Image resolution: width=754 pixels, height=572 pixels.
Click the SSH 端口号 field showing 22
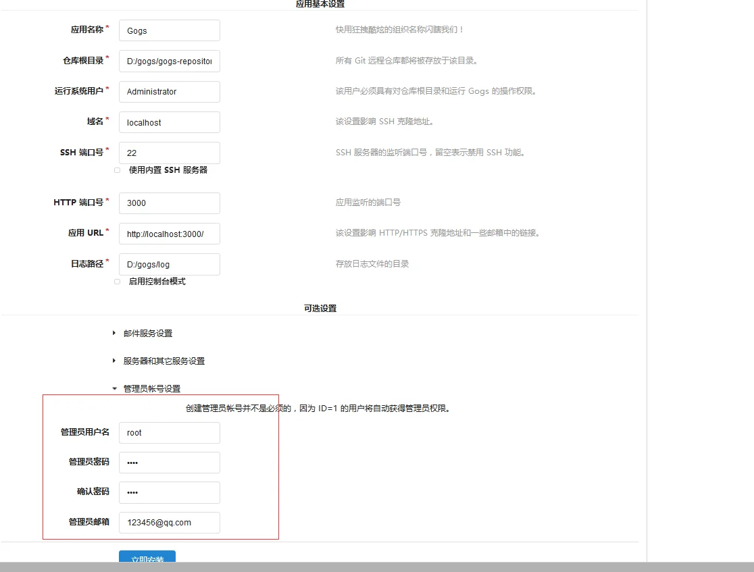(170, 153)
